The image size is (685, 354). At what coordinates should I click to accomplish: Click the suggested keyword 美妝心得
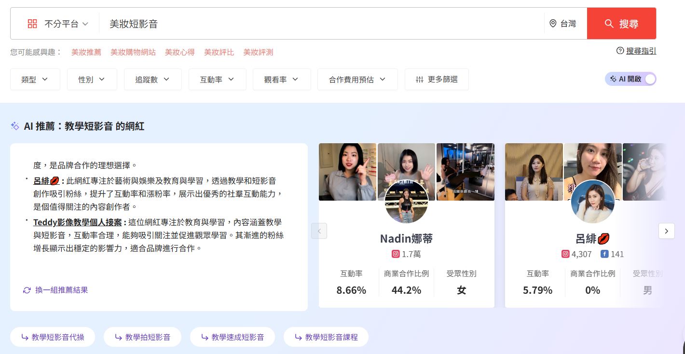(180, 52)
